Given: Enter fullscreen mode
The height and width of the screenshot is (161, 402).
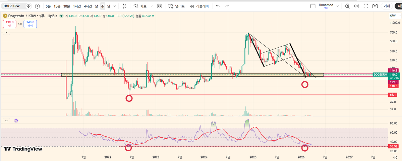Looking at the screenshot, I should tap(366, 6).
